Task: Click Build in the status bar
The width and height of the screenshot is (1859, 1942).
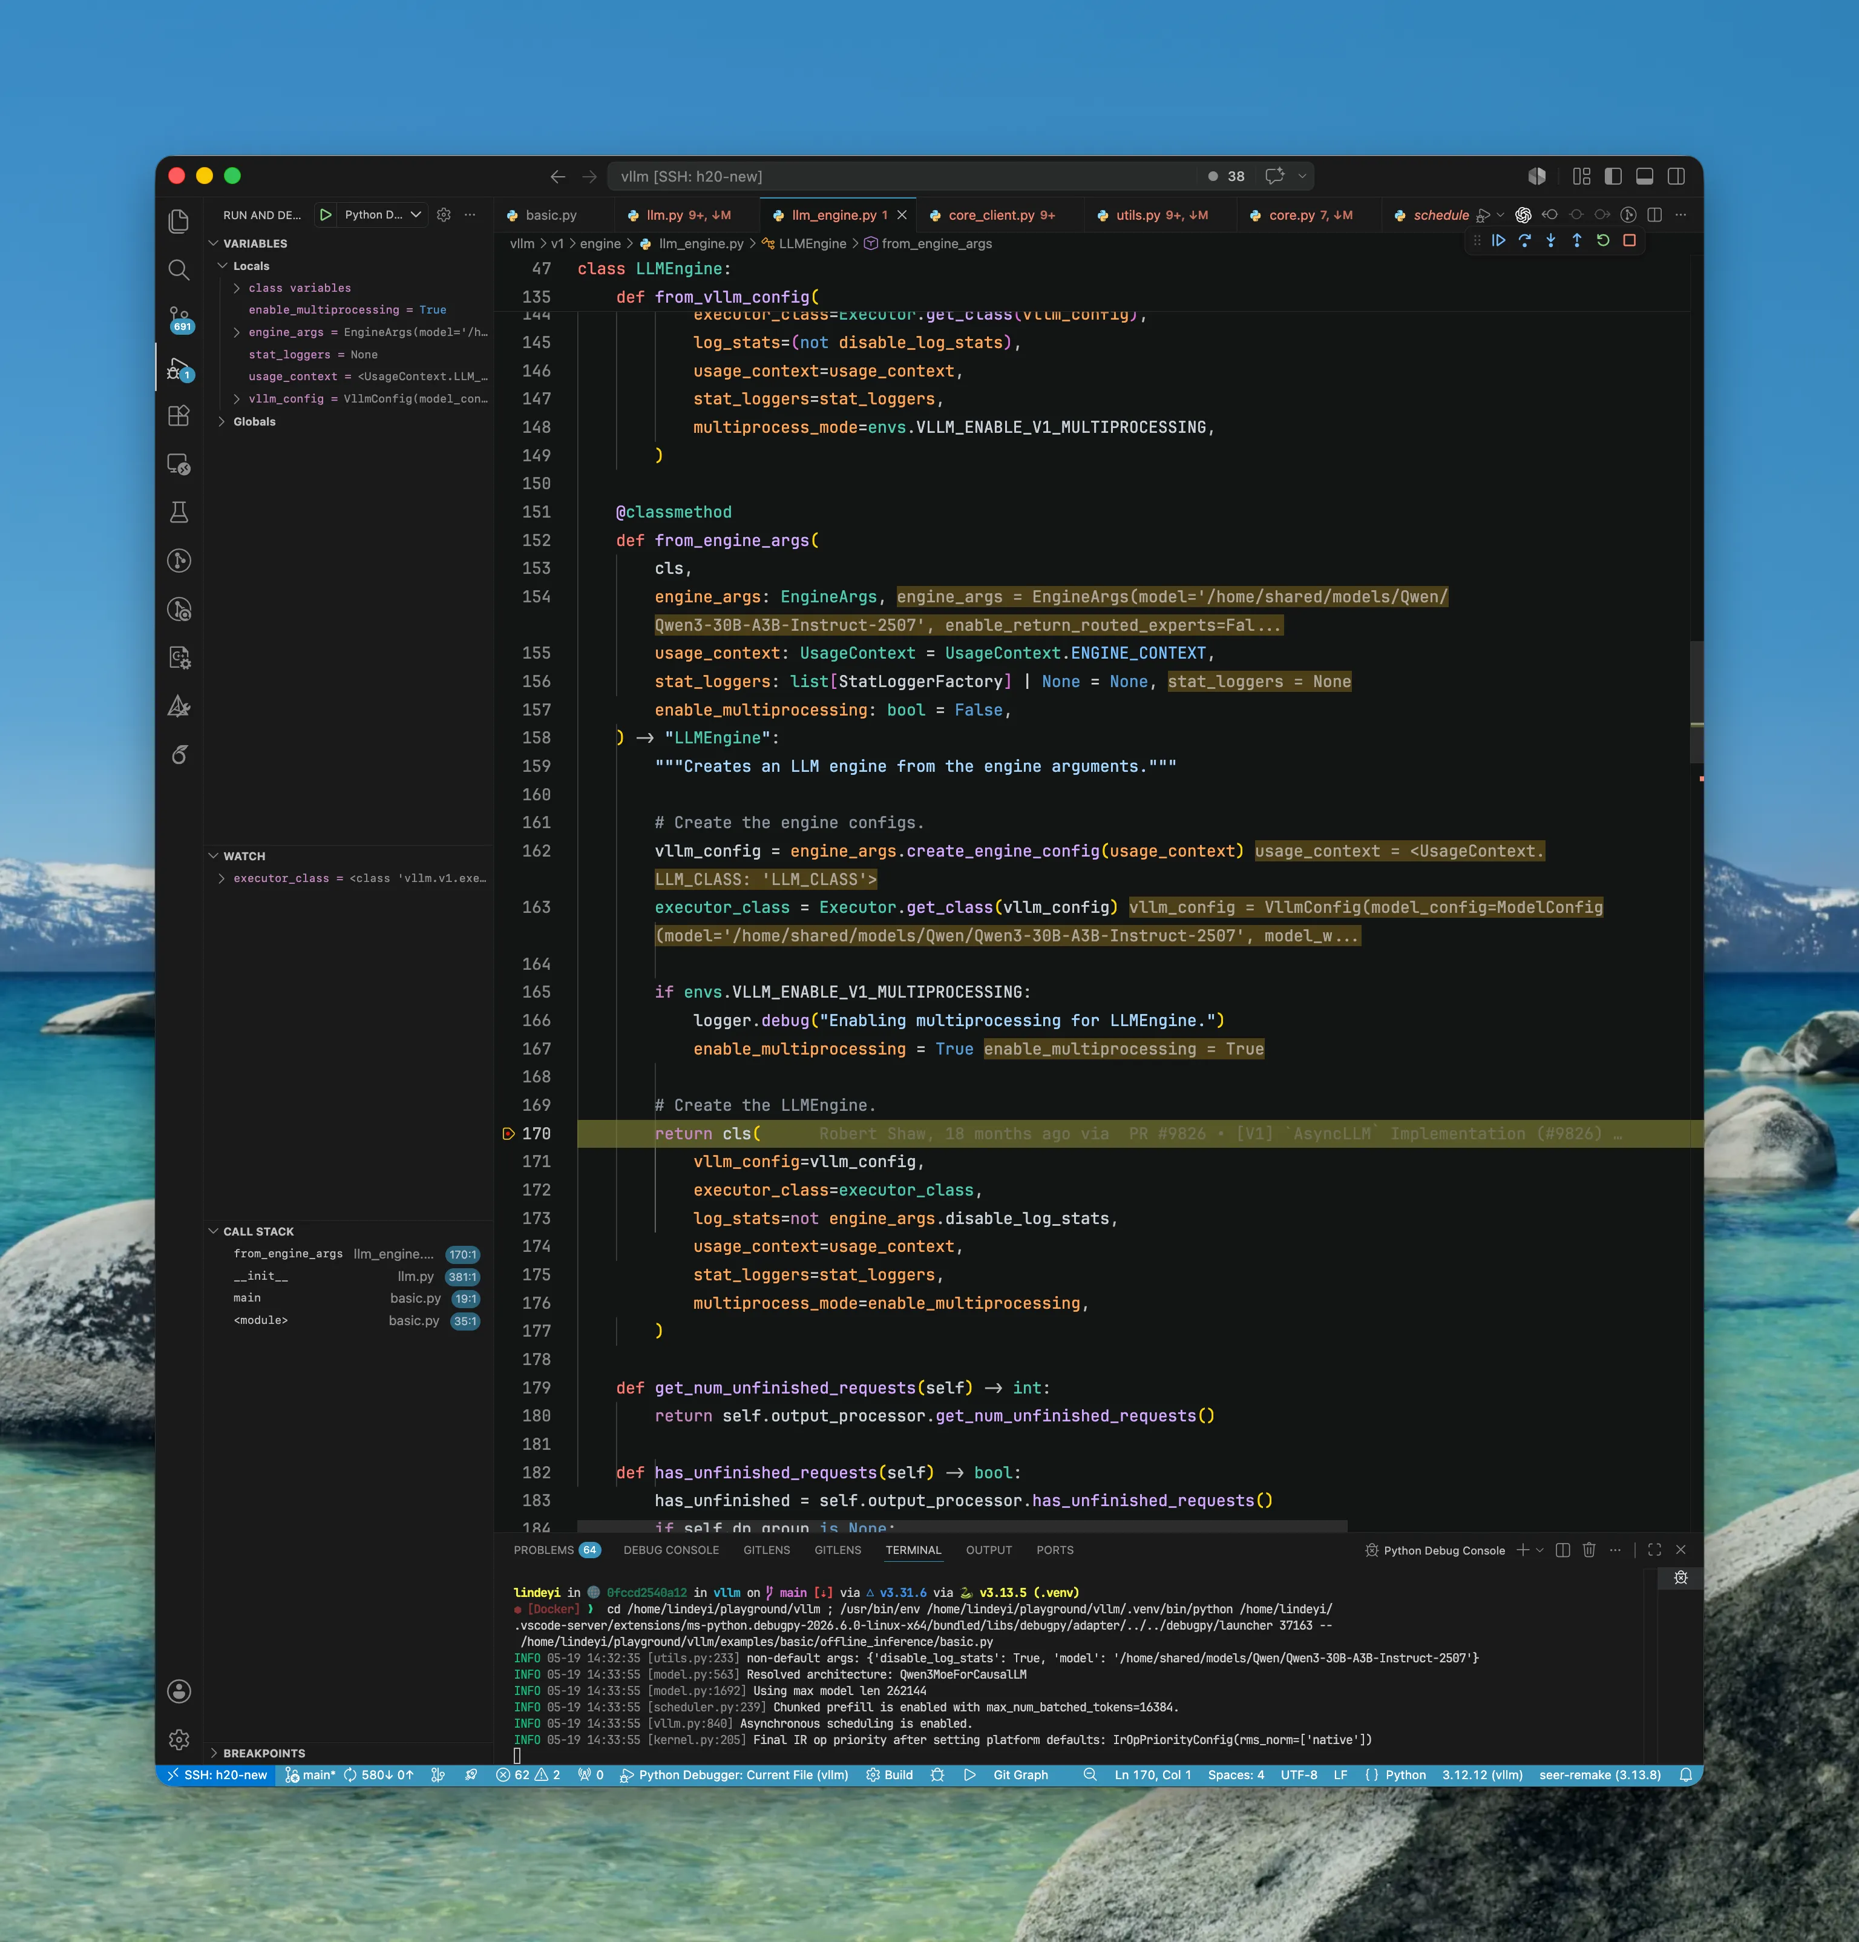Action: [x=890, y=1774]
